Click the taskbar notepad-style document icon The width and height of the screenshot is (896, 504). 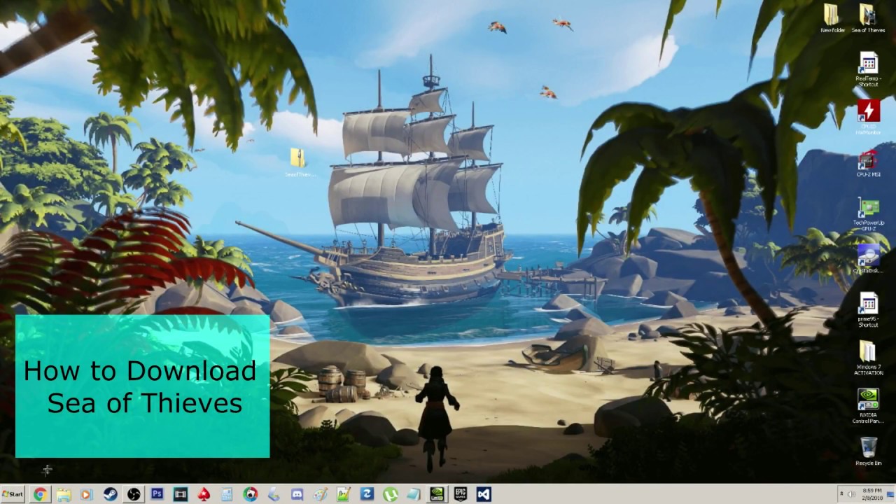[x=413, y=494]
